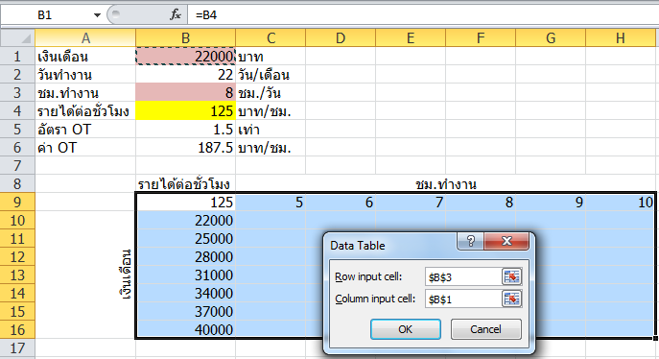Click cell A1 labeled เงินเดือน

click(85, 56)
